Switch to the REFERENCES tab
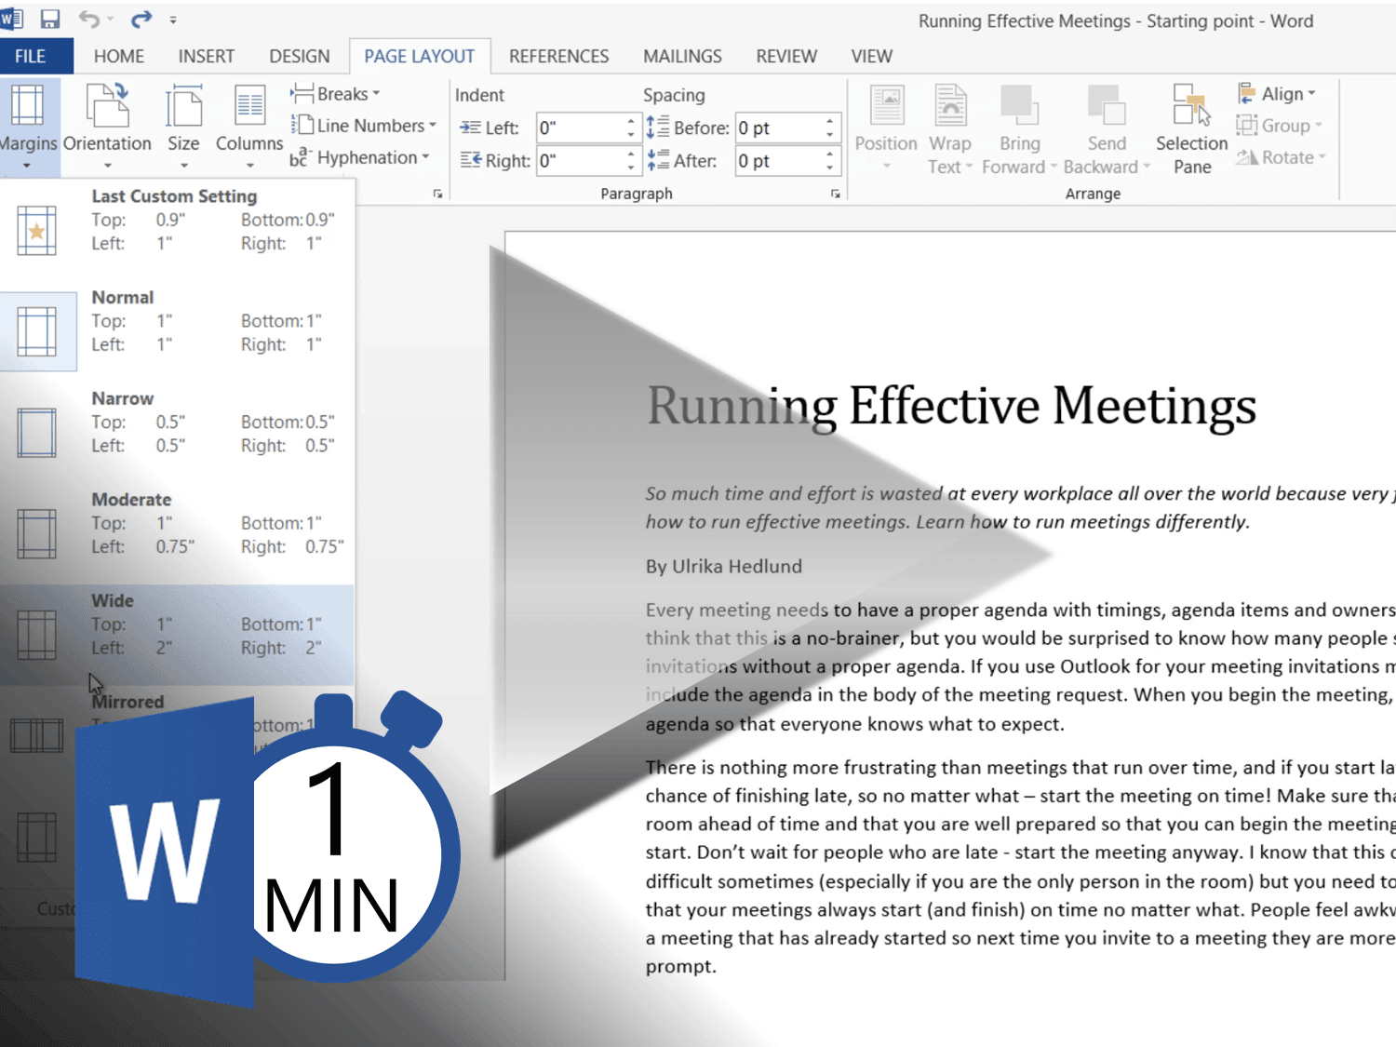 point(558,56)
